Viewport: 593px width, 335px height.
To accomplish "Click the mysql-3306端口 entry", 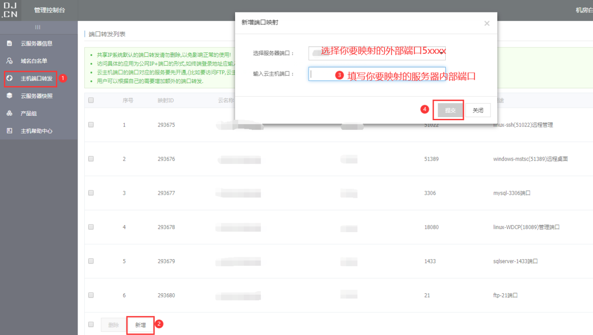I will click(x=512, y=193).
